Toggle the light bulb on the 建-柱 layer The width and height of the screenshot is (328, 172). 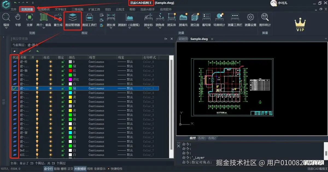point(37,62)
